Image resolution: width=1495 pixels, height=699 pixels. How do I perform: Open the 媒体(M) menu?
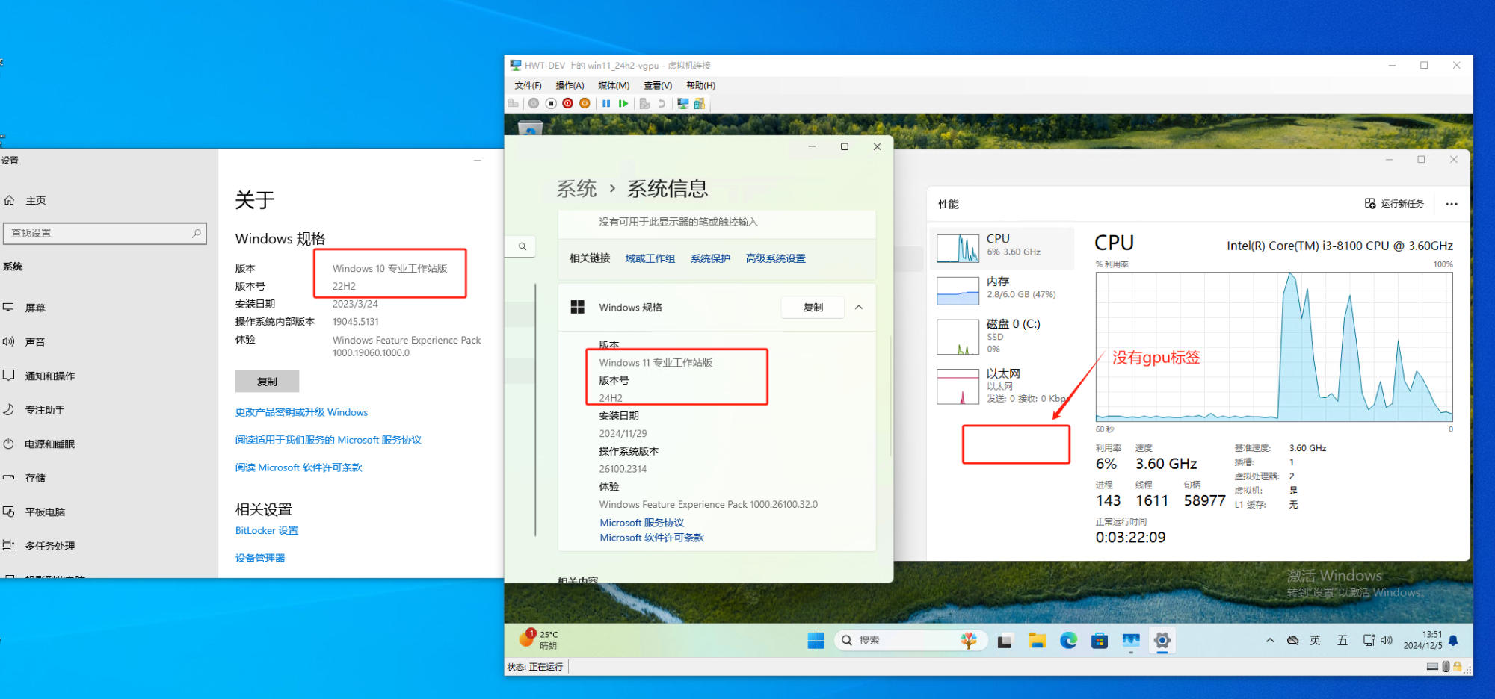[614, 85]
